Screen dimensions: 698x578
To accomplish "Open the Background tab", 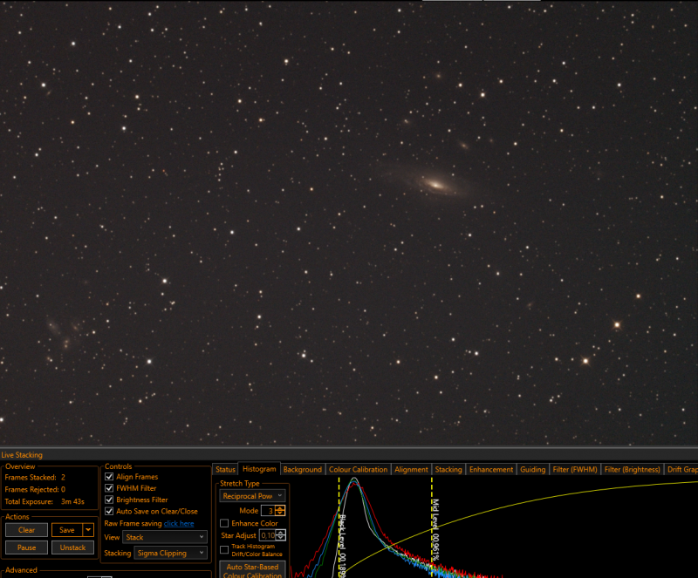I will [302, 469].
